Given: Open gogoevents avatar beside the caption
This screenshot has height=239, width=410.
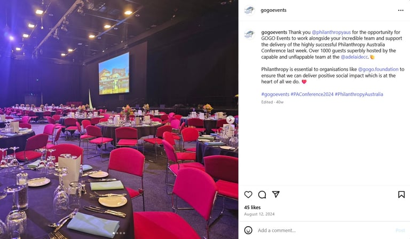Looking at the screenshot, I should [x=249, y=34].
